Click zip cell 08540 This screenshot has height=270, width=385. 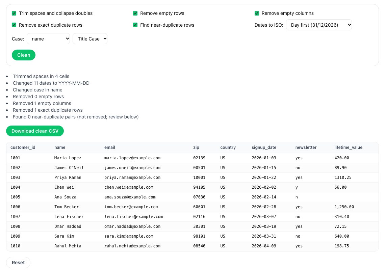pos(199,246)
